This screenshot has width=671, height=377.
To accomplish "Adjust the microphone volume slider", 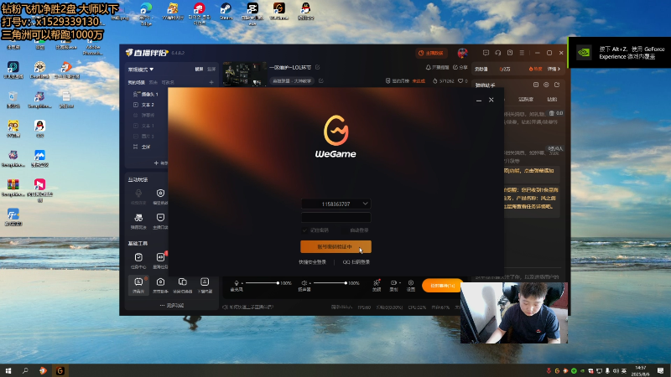I will click(x=262, y=283).
